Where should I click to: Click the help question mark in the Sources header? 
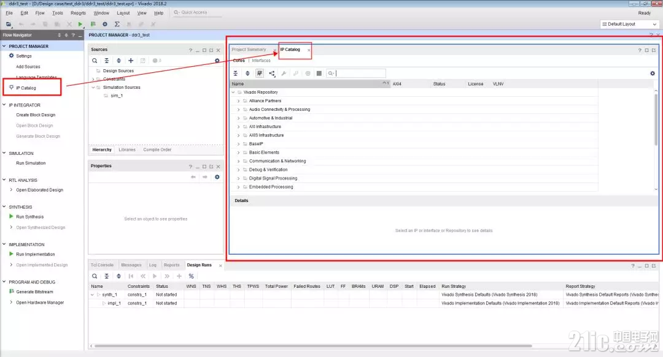pyautogui.click(x=190, y=50)
